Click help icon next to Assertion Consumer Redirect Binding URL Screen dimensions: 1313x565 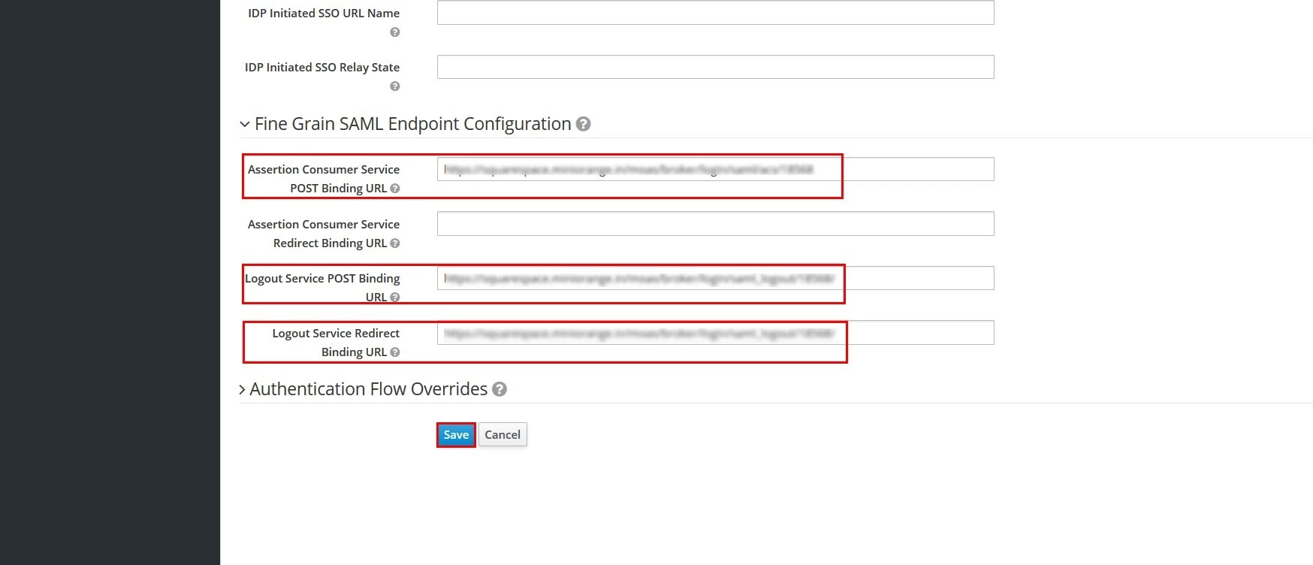pos(395,243)
